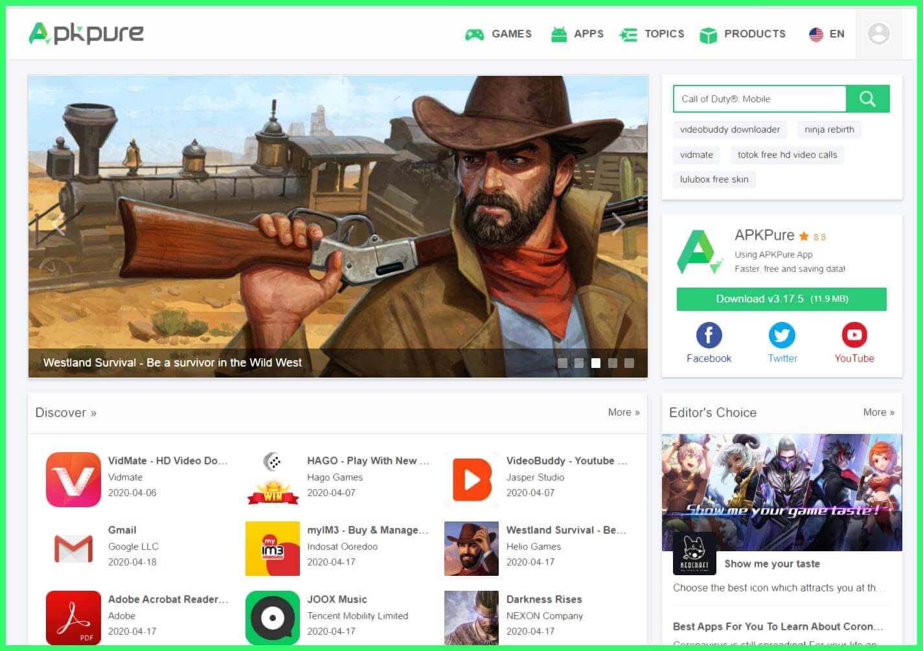Click totok free hd video calls tag
This screenshot has height=651, width=923.
(787, 155)
